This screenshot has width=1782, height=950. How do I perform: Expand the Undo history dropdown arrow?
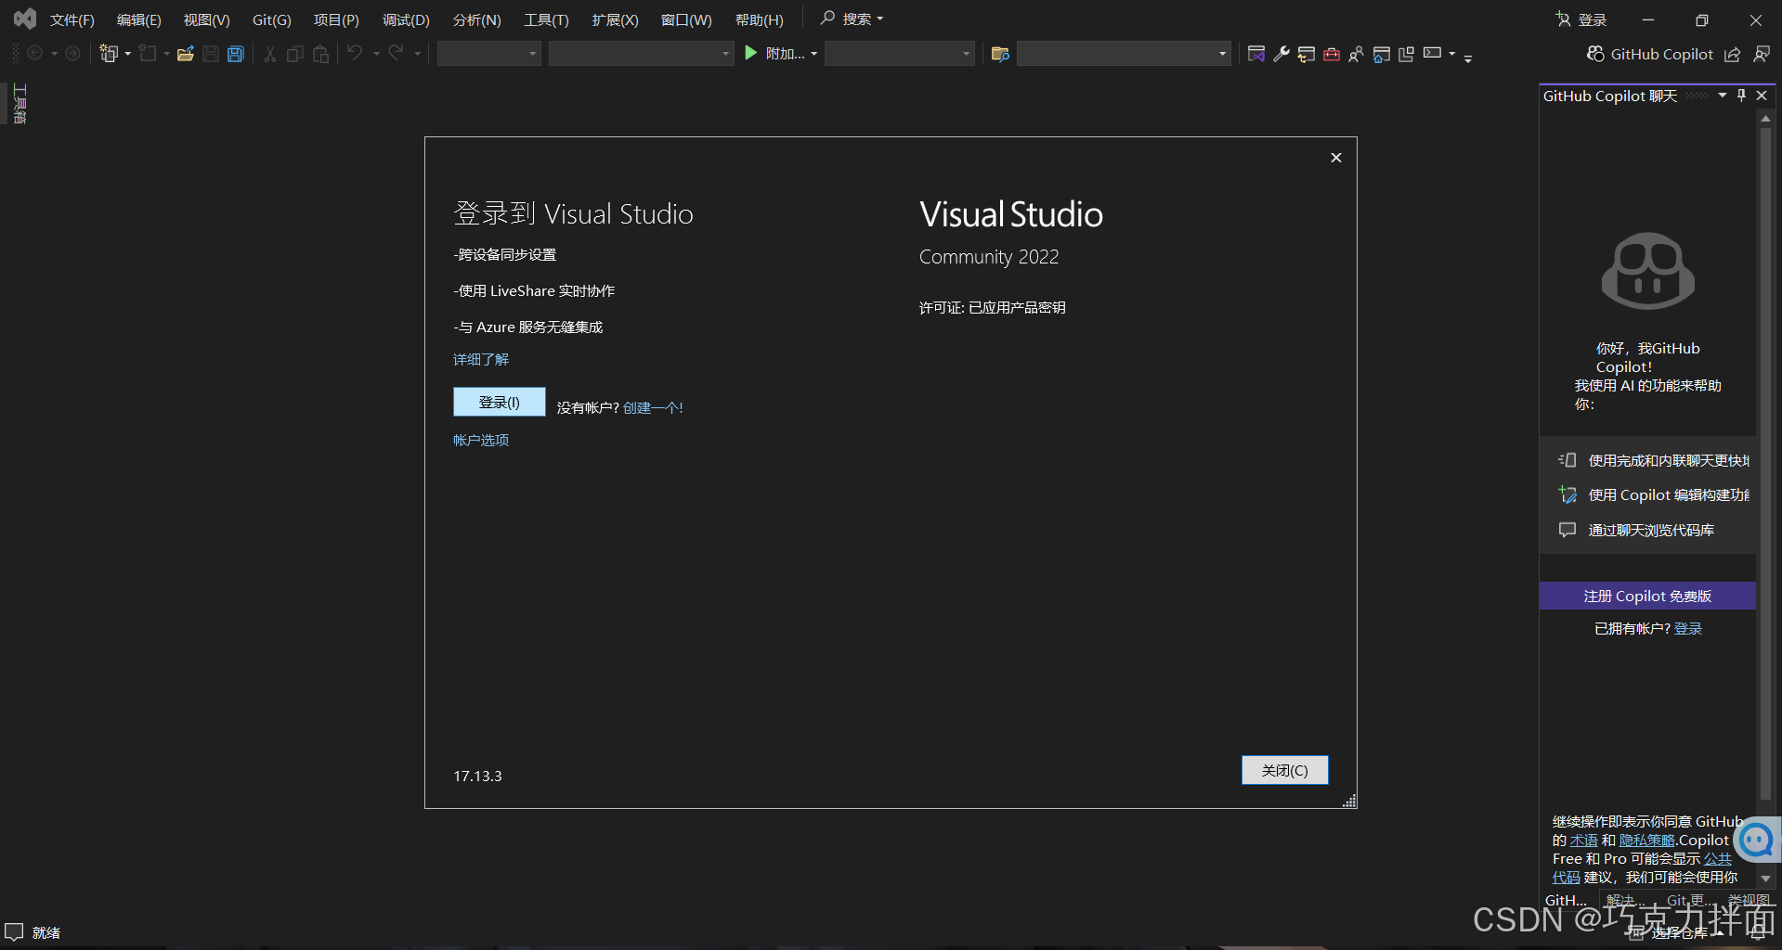(376, 54)
